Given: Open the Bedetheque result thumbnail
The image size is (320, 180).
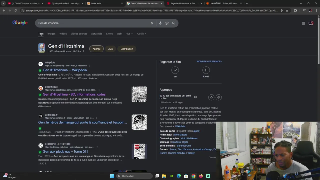Looking at the screenshot, I should point(139,94).
